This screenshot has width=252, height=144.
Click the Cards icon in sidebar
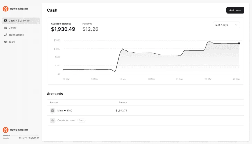pyautogui.click(x=6, y=28)
